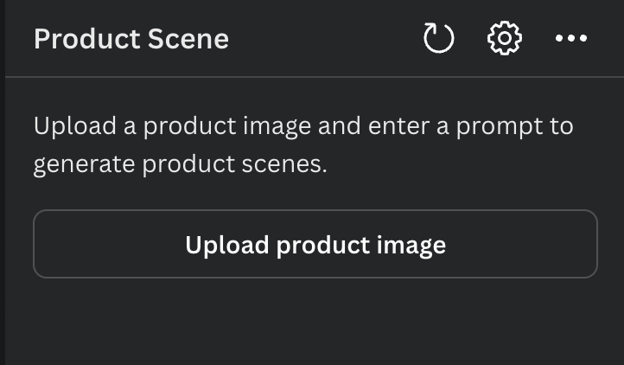Click the dark strip along the panel edge
Screen dimensions: 624x365
pyautogui.click(x=3, y=182)
